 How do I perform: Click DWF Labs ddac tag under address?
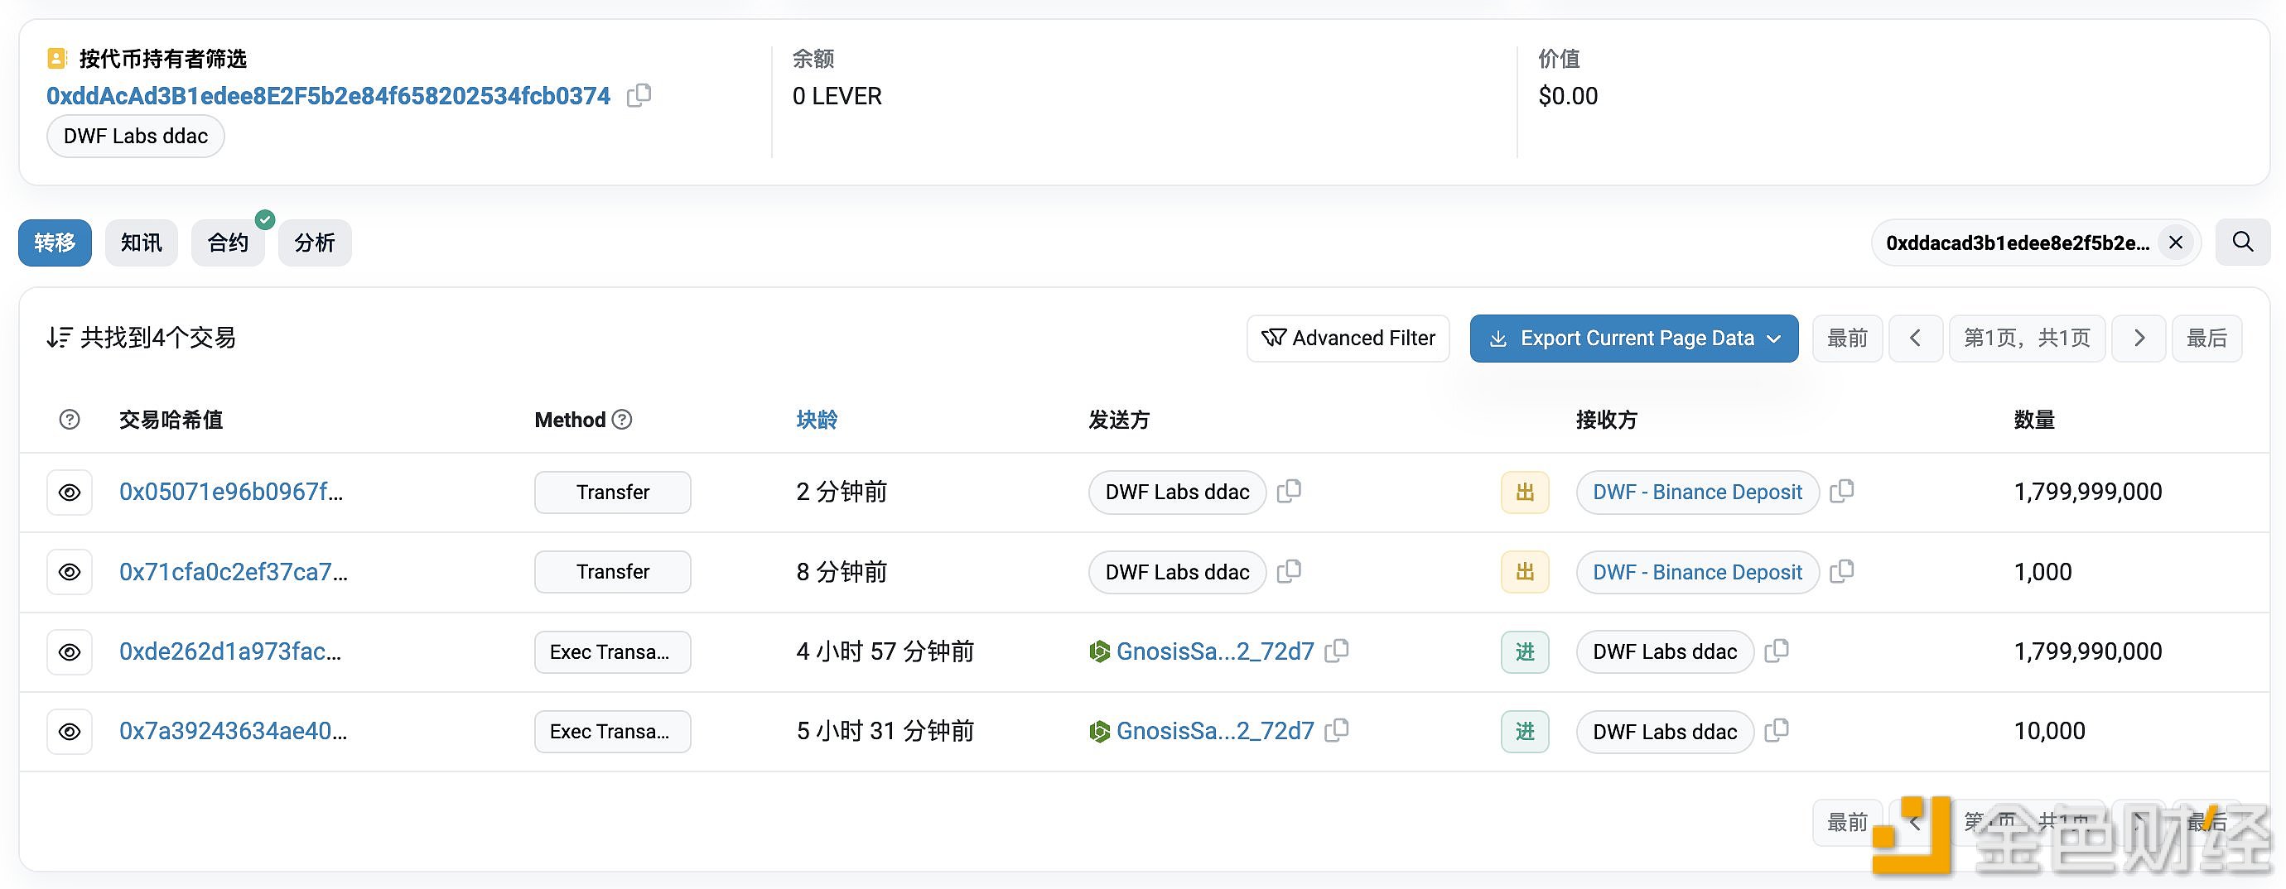pos(136,136)
